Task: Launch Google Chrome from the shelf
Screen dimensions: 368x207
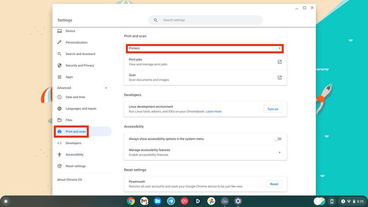Action: tap(131, 201)
